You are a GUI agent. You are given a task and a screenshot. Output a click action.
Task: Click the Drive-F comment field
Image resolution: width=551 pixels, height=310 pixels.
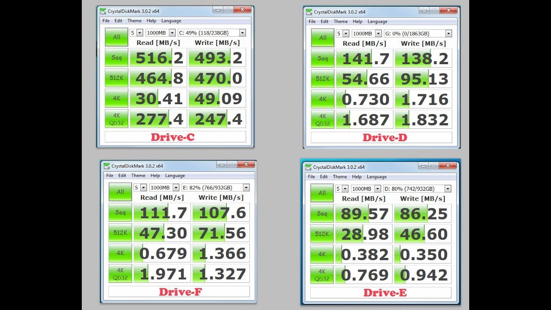pos(179,292)
